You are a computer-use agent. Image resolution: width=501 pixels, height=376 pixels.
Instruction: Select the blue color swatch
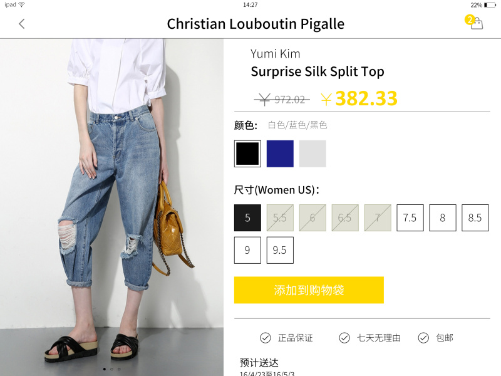click(x=280, y=154)
